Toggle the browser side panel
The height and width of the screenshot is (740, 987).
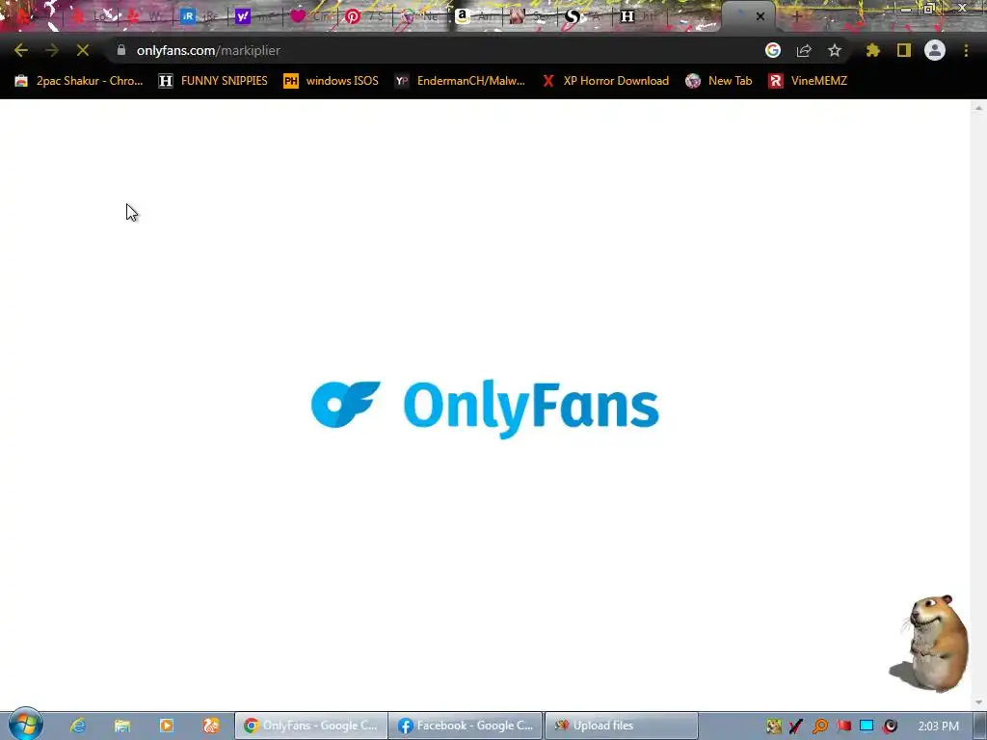point(904,50)
